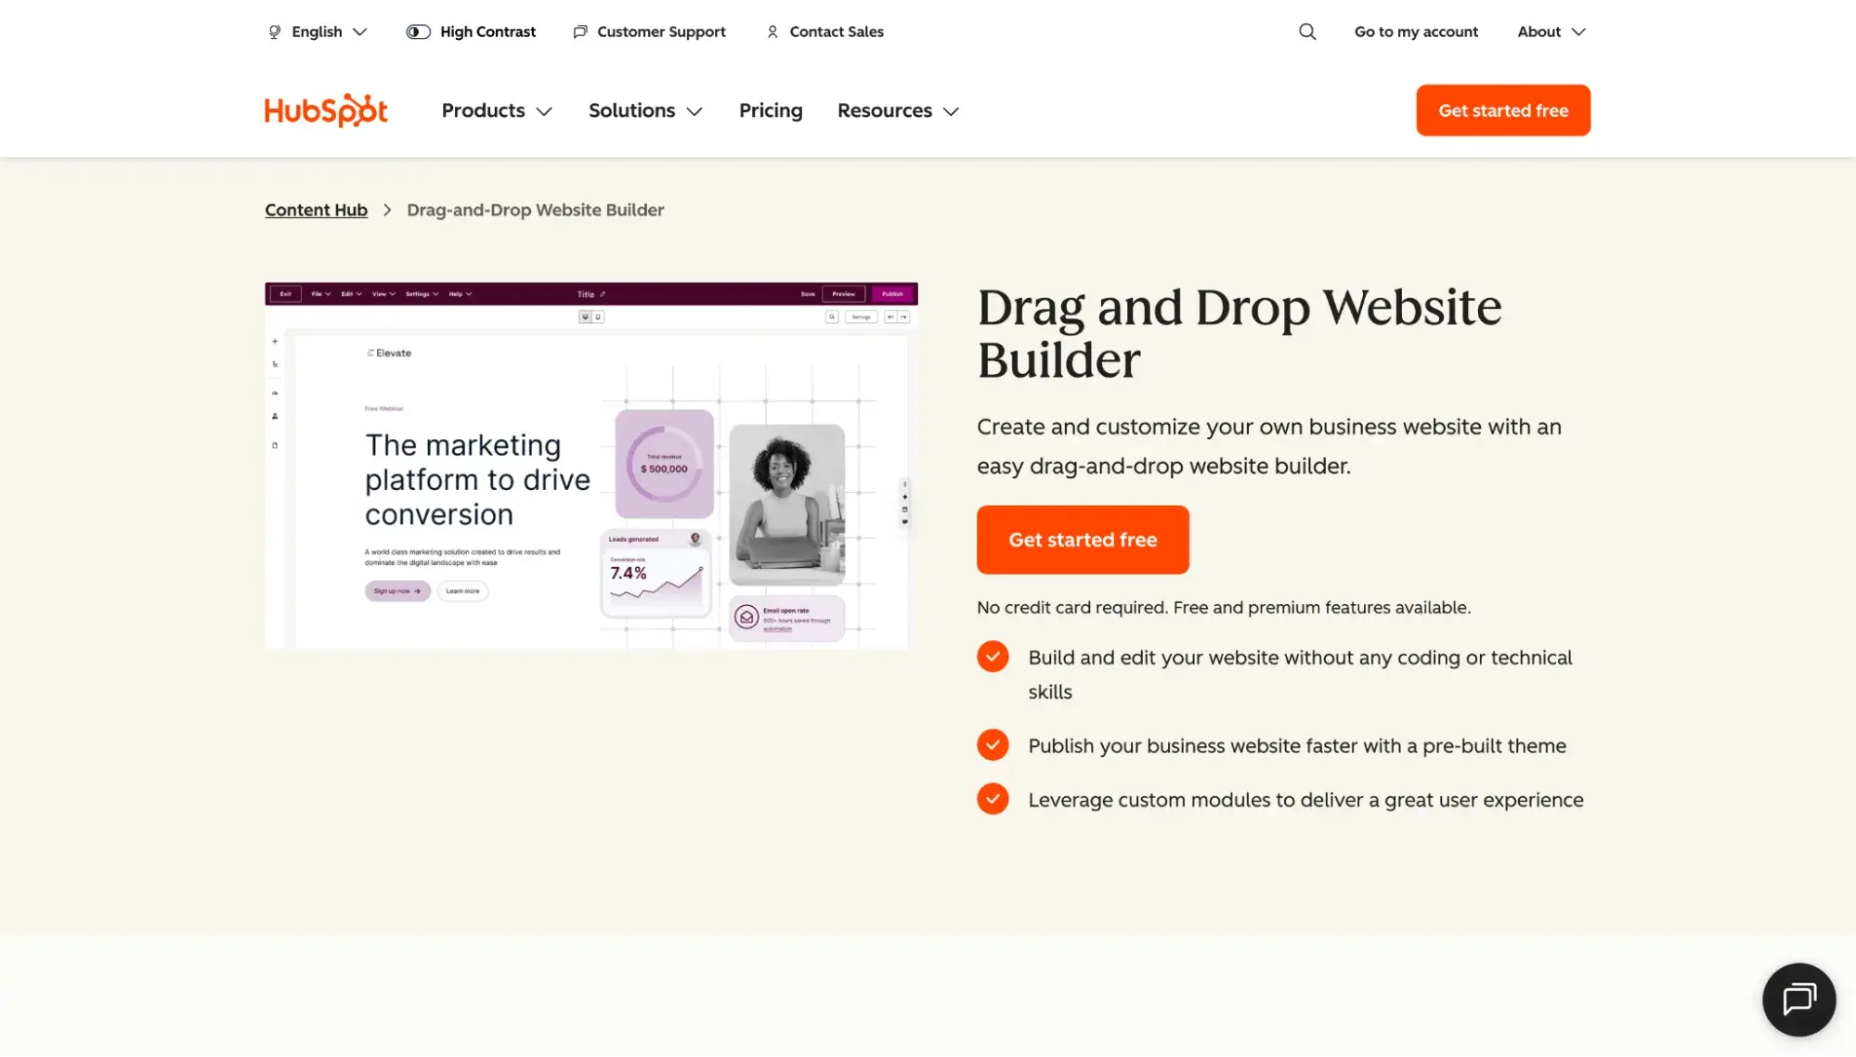Click the undo arrow icon beside Settings
This screenshot has width=1856, height=1057.
click(x=890, y=314)
